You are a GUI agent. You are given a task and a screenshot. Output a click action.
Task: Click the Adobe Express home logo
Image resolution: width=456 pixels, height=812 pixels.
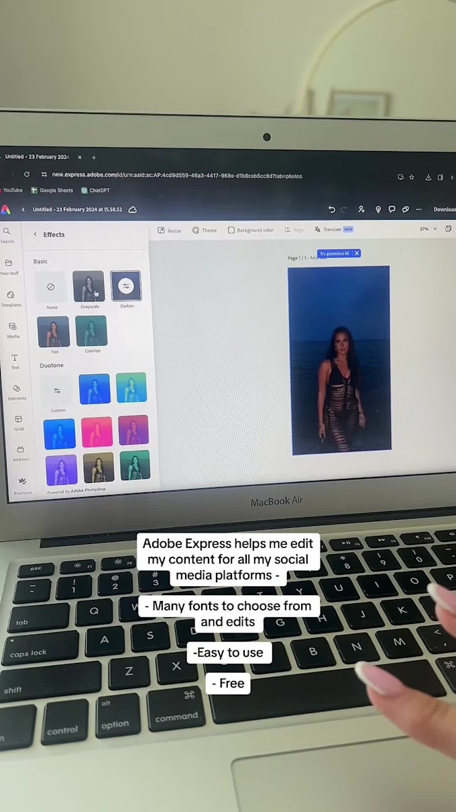(5, 210)
